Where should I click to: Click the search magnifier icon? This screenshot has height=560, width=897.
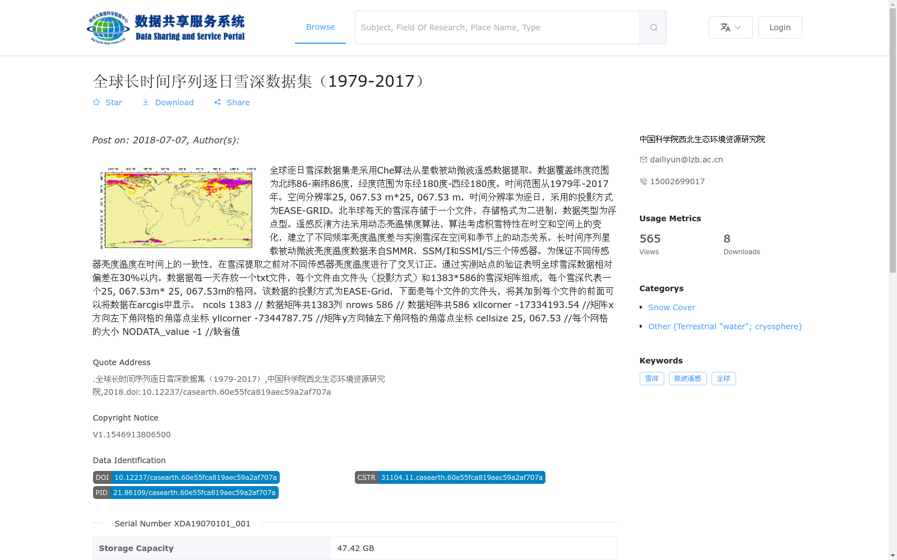coord(653,27)
